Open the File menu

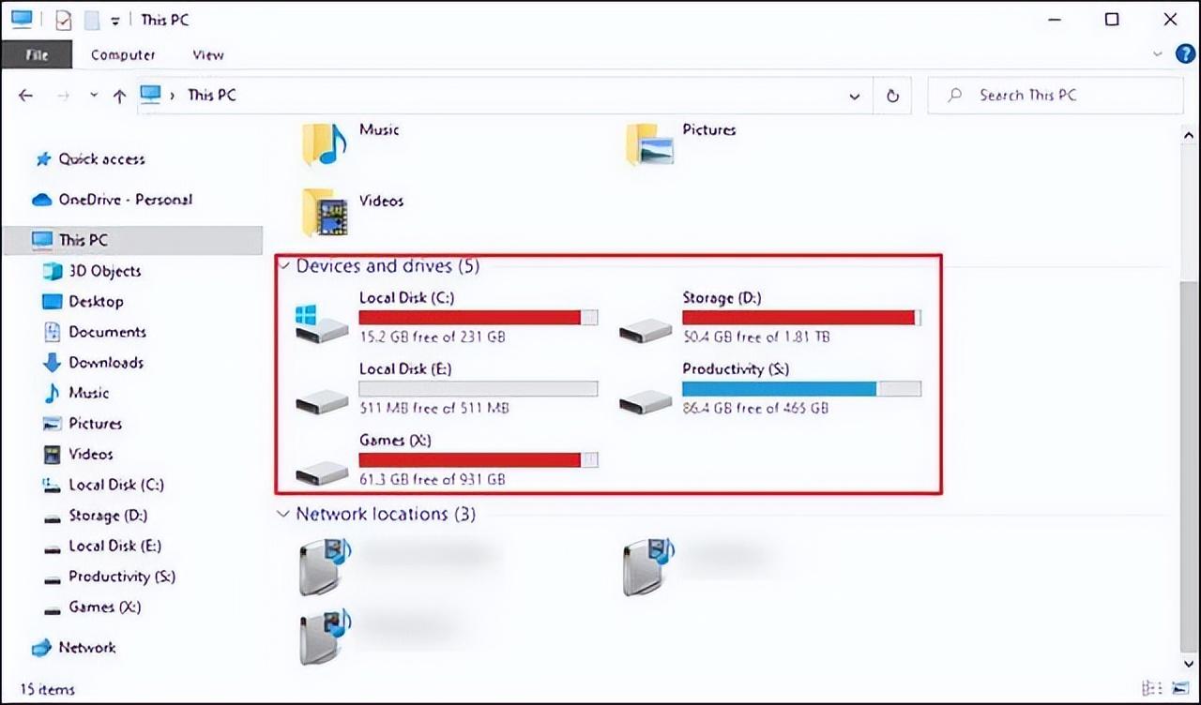(x=37, y=54)
